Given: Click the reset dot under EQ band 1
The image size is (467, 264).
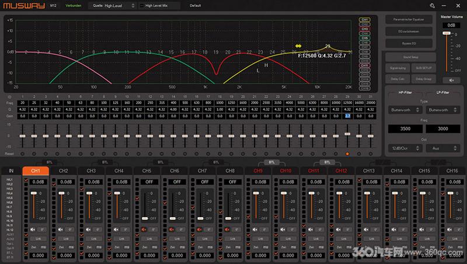Looking at the screenshot, I should click(x=22, y=154).
